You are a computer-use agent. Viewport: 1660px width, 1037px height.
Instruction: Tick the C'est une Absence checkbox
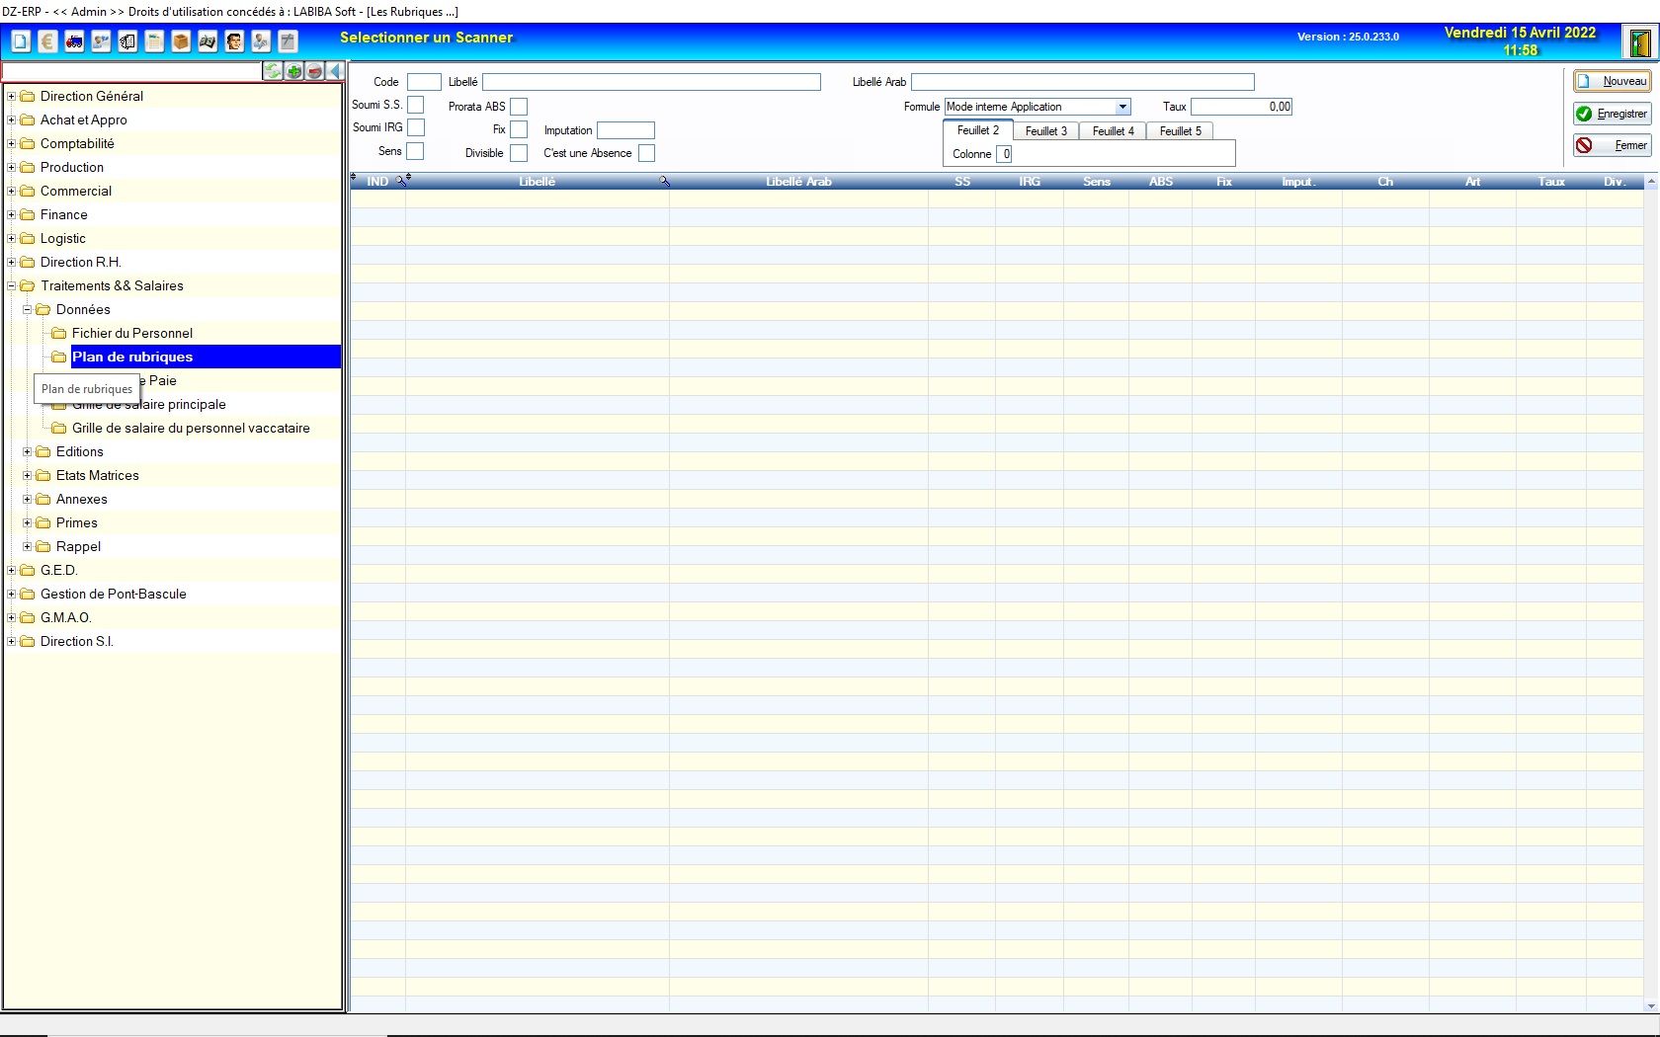646,153
